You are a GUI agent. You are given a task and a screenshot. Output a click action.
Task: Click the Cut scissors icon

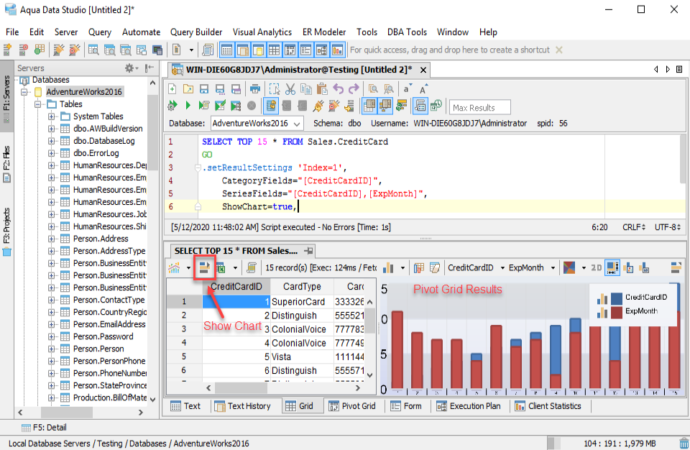tap(290, 89)
